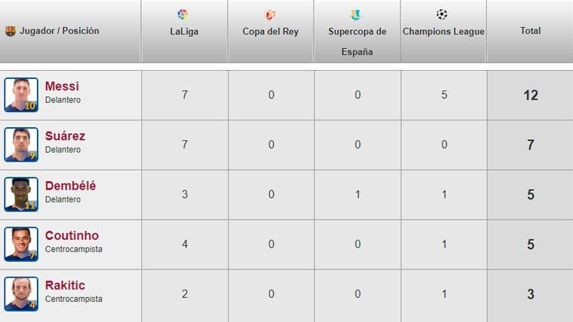Open the Suárez player name link
Image resolution: width=573 pixels, height=322 pixels.
65,137
